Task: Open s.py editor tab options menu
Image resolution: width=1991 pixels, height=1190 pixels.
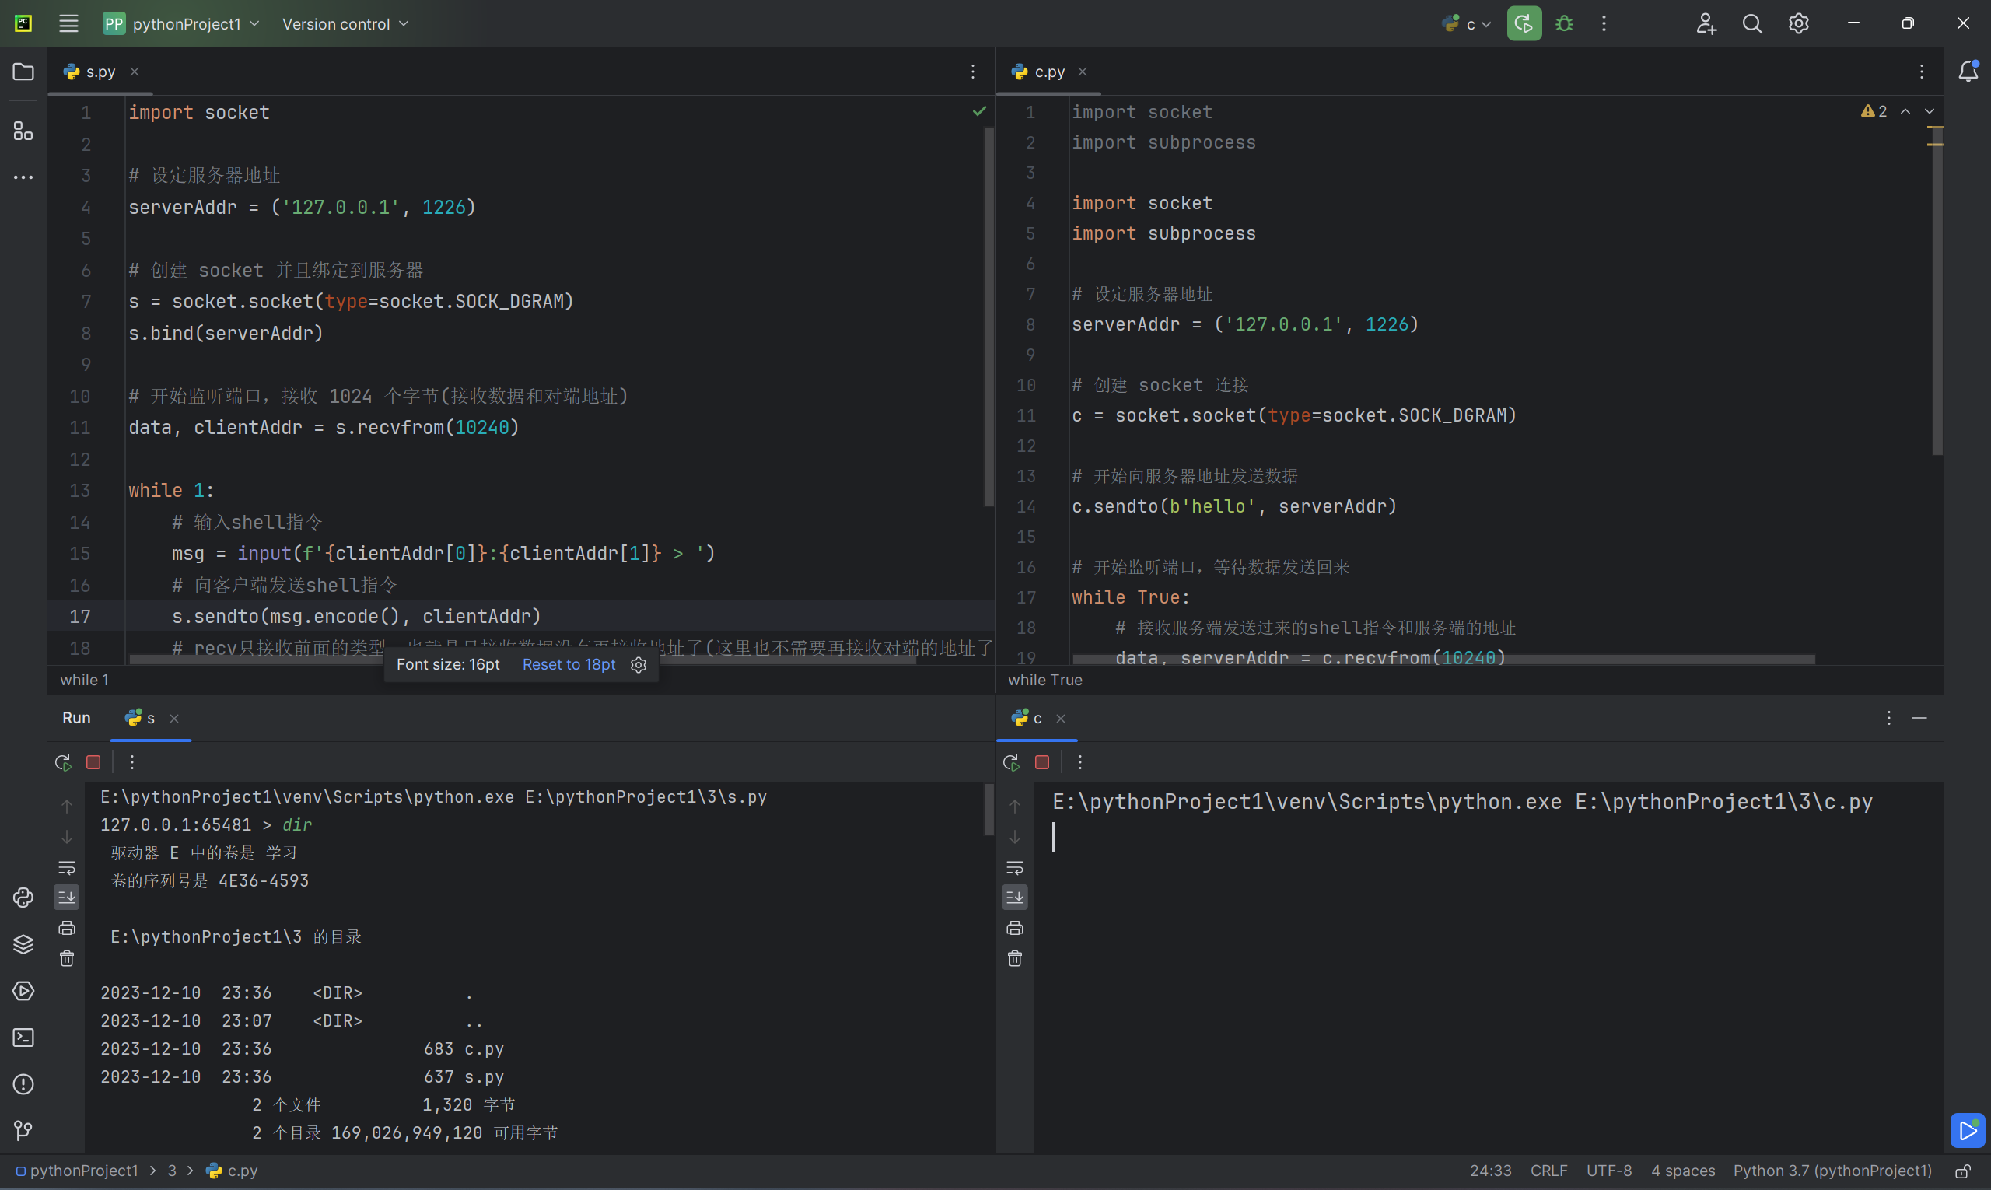Action: pos(973,72)
